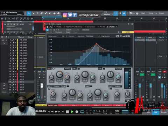This screenshot has height=126, width=168.
Task: Select the Paint pencil tool
Action: click(x=46, y=13)
